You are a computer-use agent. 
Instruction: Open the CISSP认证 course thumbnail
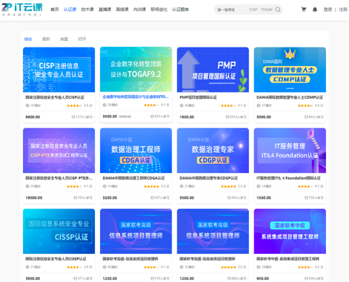click(59, 232)
